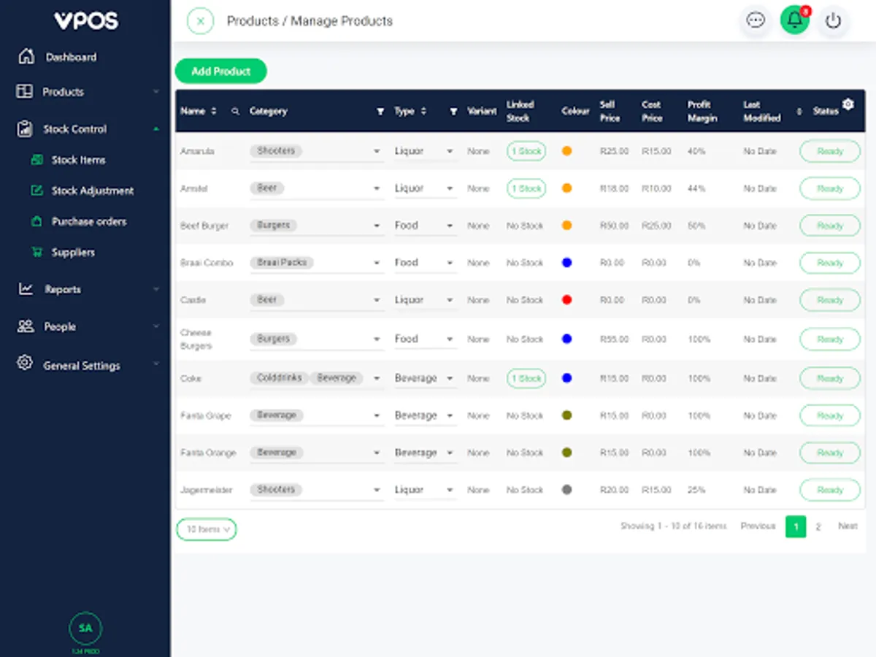Click the Suppliers cart icon
876x657 pixels.
click(36, 252)
